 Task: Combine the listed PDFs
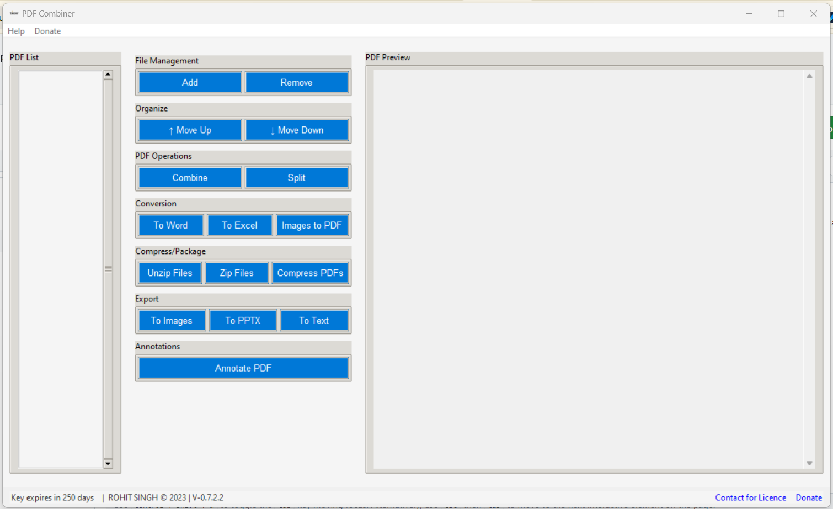(190, 178)
